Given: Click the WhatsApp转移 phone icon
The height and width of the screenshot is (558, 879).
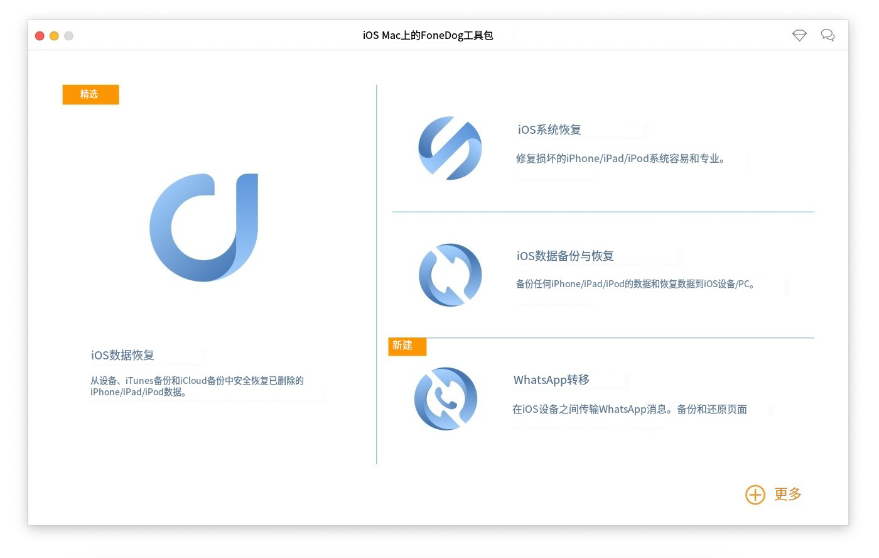Looking at the screenshot, I should click(446, 399).
